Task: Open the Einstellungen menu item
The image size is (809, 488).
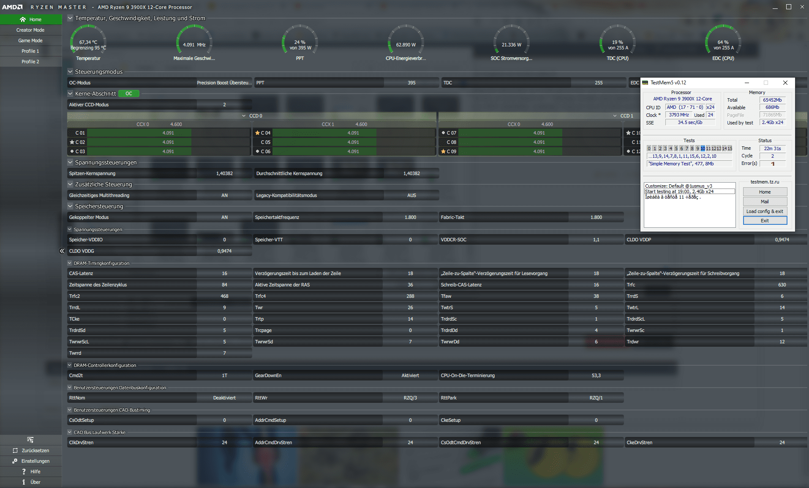Action: (31, 461)
